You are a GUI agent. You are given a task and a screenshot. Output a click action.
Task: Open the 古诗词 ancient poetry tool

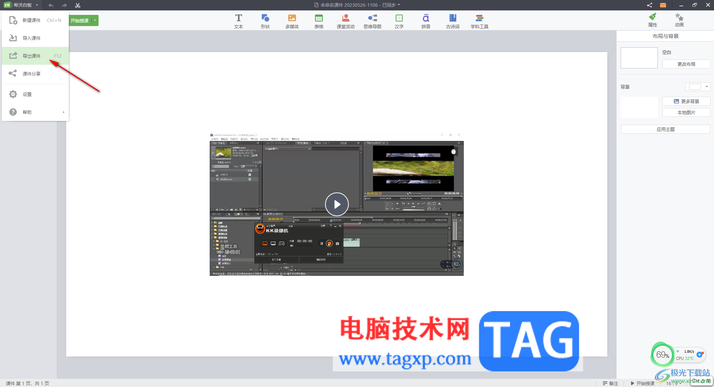tap(453, 21)
